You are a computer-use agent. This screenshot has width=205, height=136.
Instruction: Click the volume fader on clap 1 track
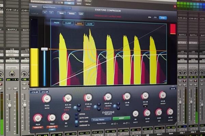click(180, 101)
